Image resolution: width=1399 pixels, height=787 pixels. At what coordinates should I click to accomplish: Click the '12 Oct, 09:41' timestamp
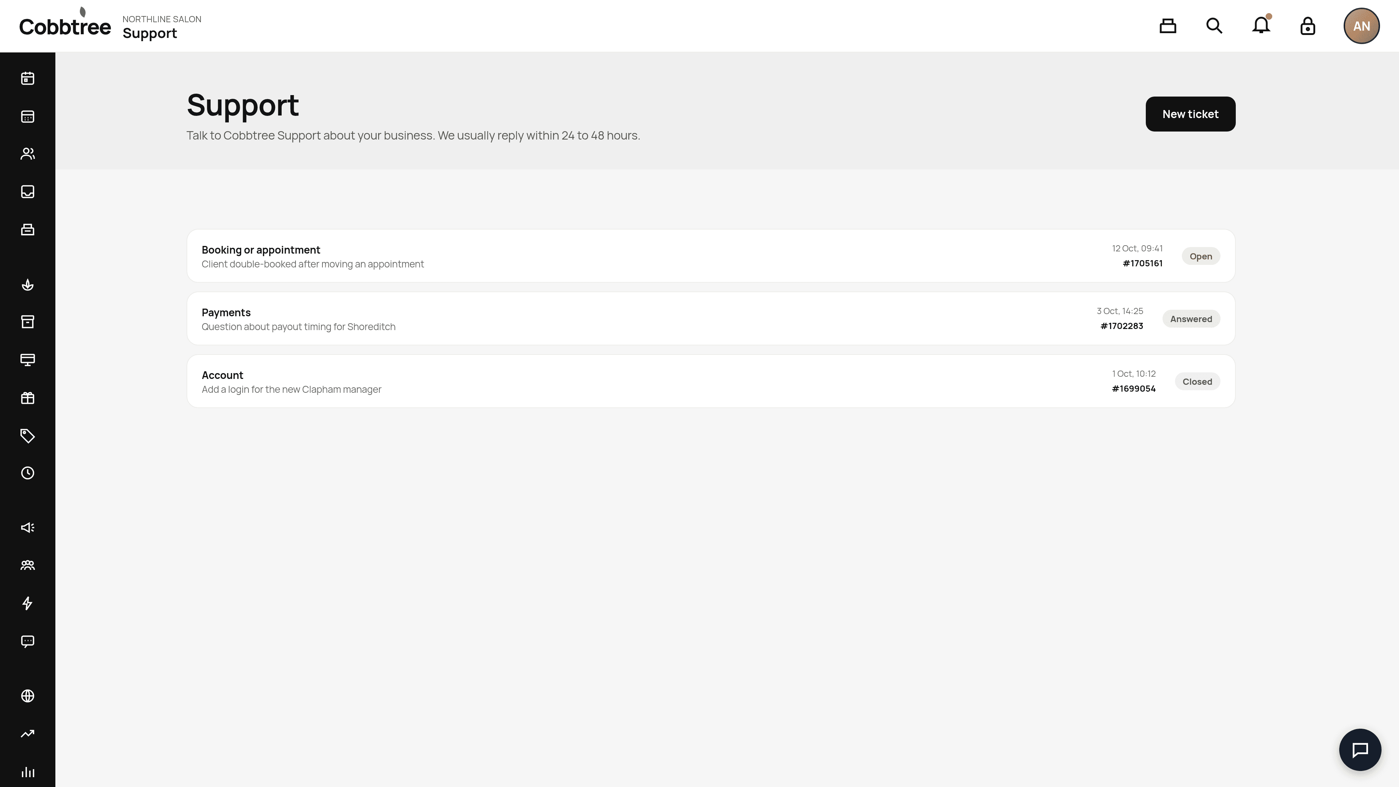tap(1137, 248)
